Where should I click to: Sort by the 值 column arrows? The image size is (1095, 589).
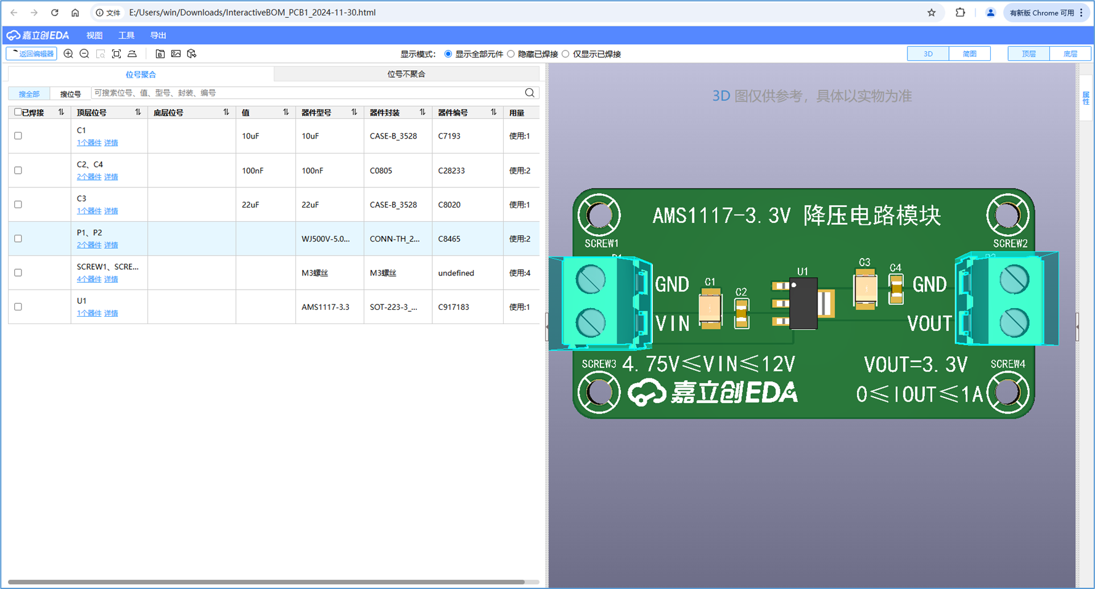pos(286,112)
